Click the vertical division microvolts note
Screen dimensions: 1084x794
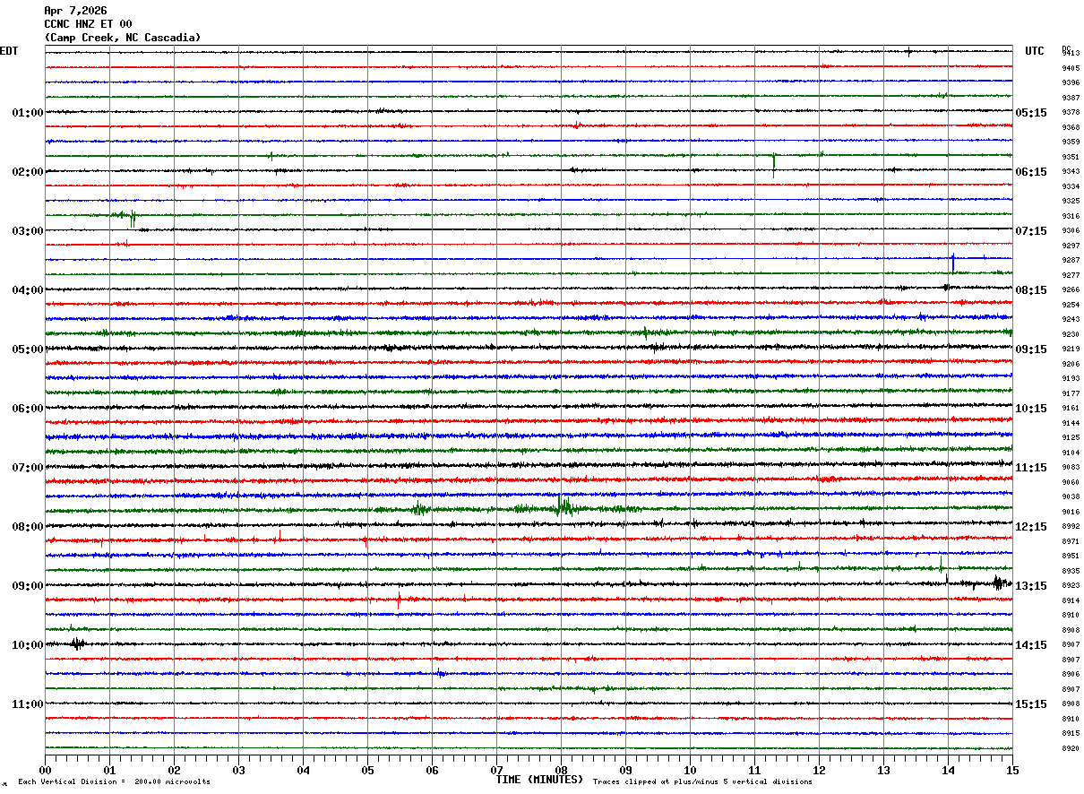tap(114, 782)
